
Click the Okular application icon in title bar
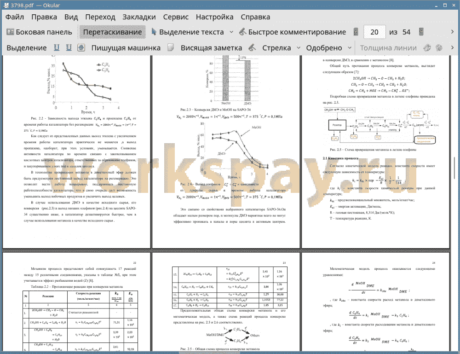point(6,5)
